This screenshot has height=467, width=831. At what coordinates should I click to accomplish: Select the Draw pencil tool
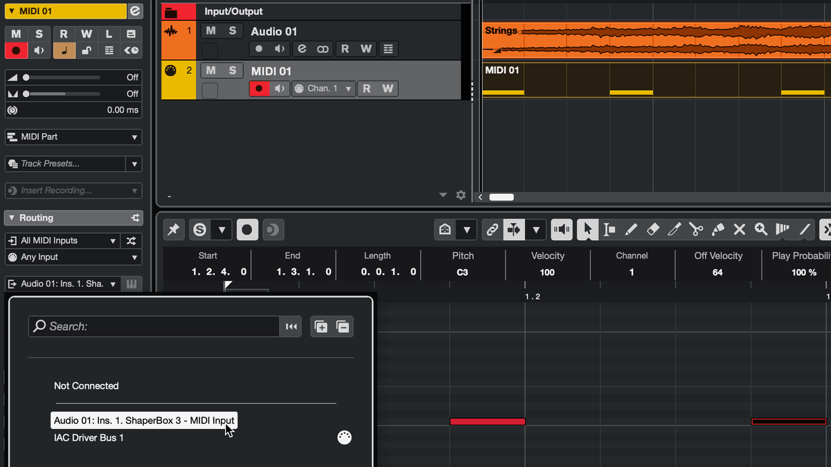(x=631, y=230)
